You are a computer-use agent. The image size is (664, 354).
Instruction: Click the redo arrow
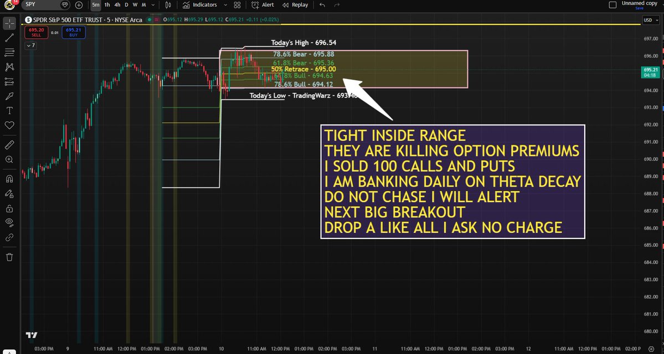pyautogui.click(x=337, y=5)
